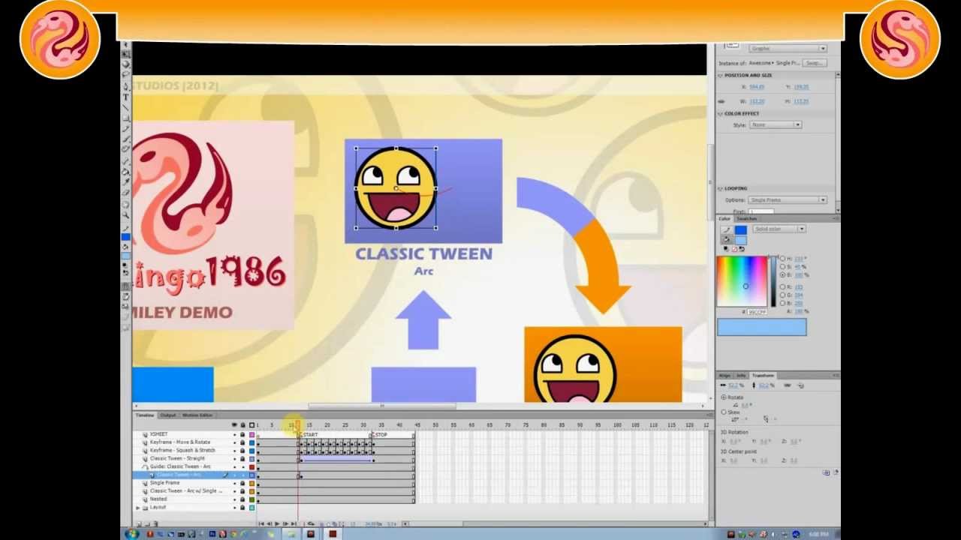Open the Looping Options dropdown
961x540 pixels.
point(788,200)
